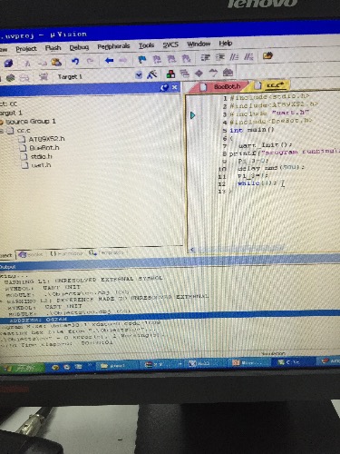Click the open folder icon in toolbar
The width and height of the screenshot is (340, 454).
267,55
